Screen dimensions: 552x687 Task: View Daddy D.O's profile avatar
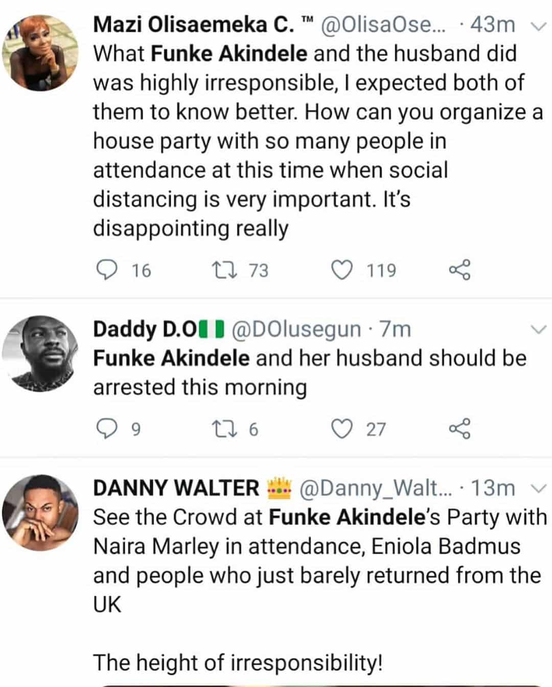(x=40, y=354)
